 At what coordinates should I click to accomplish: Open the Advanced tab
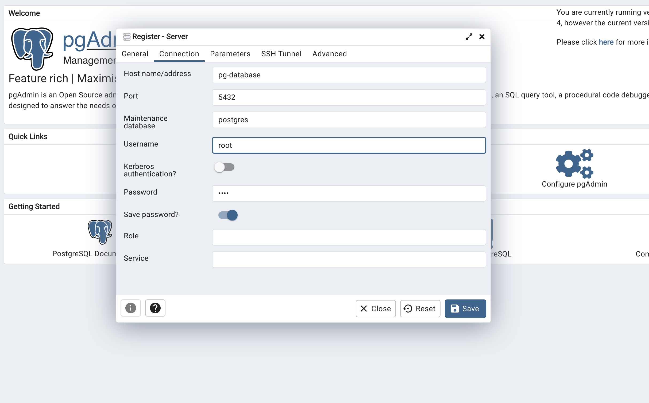[329, 54]
